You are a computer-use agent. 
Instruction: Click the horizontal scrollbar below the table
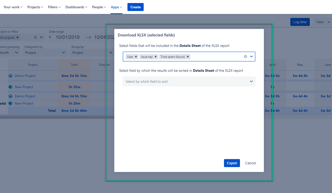coord(57,117)
